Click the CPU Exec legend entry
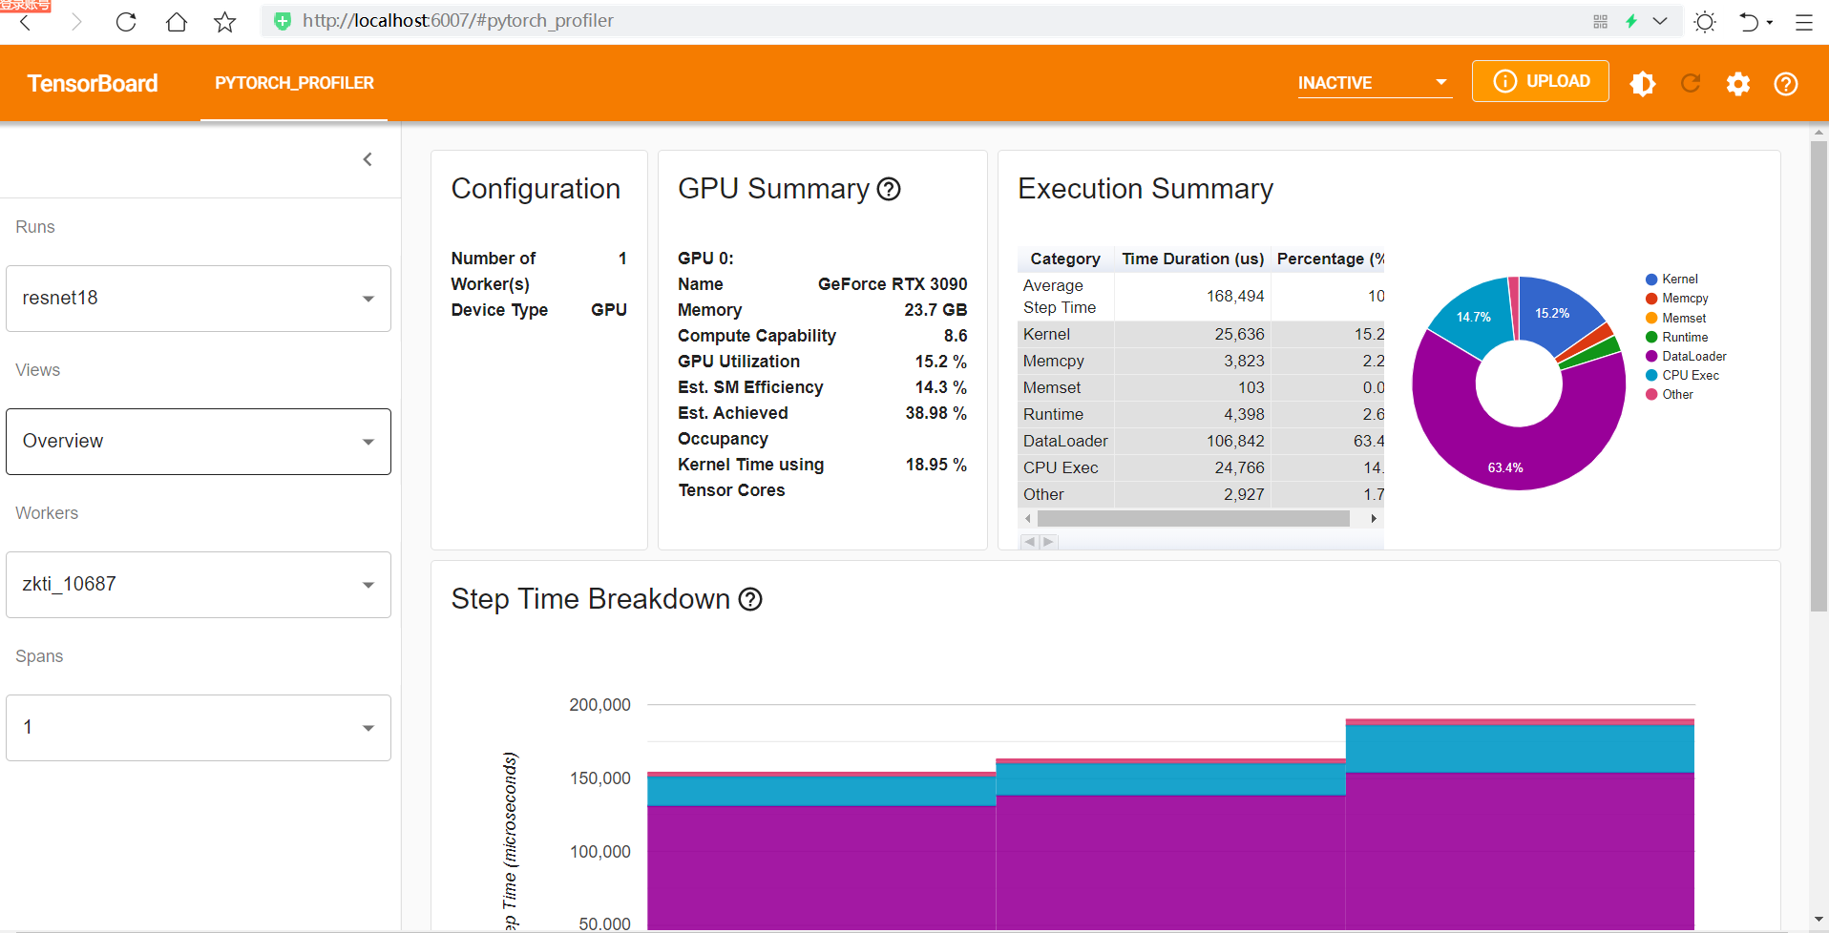The image size is (1829, 933). point(1683,375)
